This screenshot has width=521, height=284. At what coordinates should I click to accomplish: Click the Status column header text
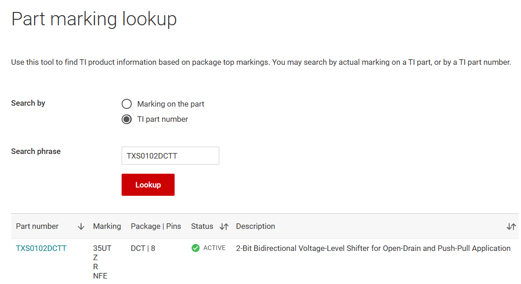pos(202,227)
